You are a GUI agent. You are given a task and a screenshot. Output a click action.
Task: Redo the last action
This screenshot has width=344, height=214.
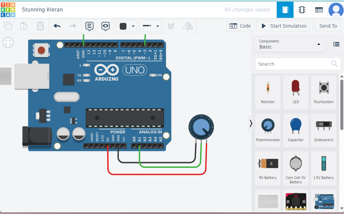(x=73, y=26)
